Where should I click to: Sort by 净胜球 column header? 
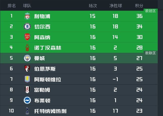click(116, 6)
